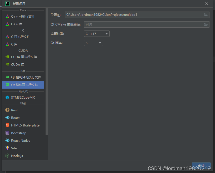Select C 库 project type
This screenshot has width=215, height=173.
[x=23, y=44]
